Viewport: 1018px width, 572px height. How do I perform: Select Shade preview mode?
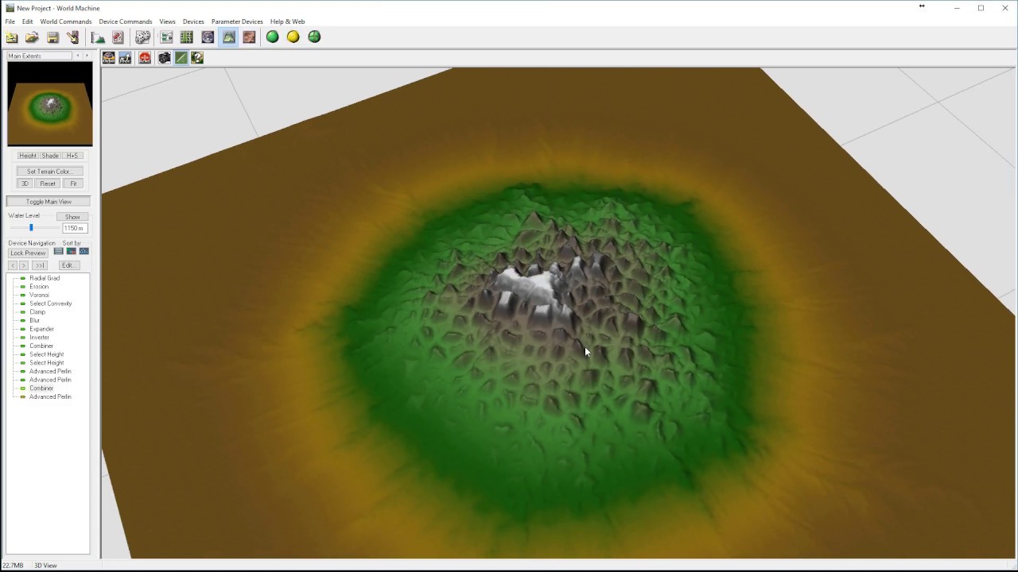pos(50,156)
